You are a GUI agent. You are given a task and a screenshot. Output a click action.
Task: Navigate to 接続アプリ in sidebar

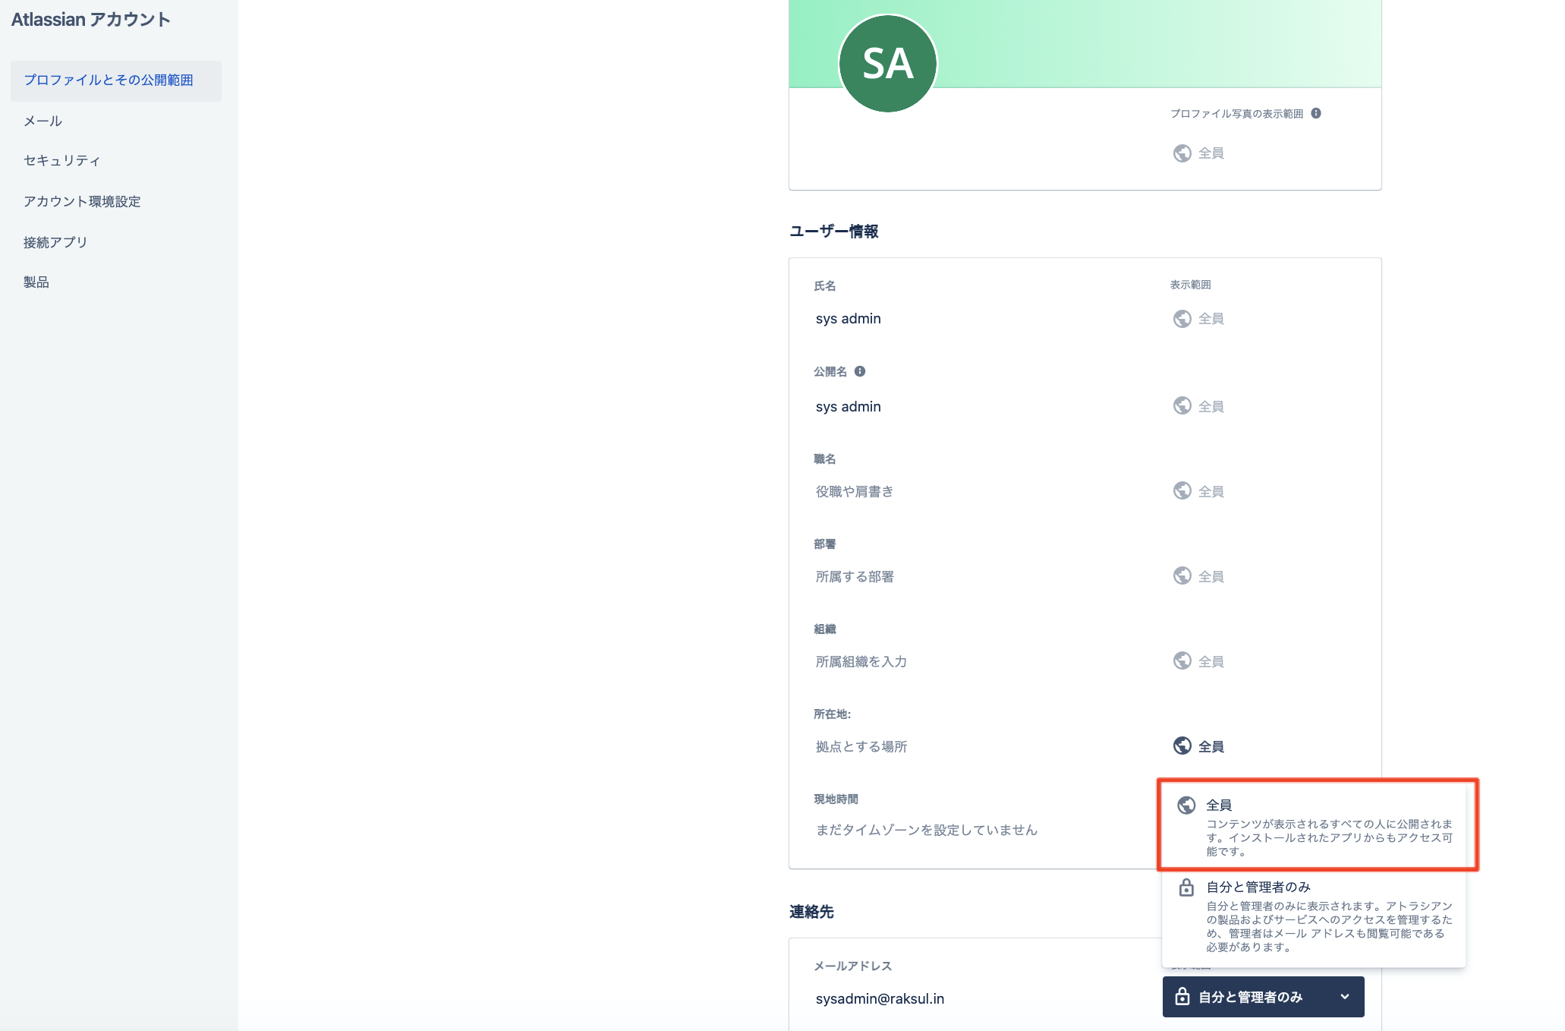click(55, 242)
